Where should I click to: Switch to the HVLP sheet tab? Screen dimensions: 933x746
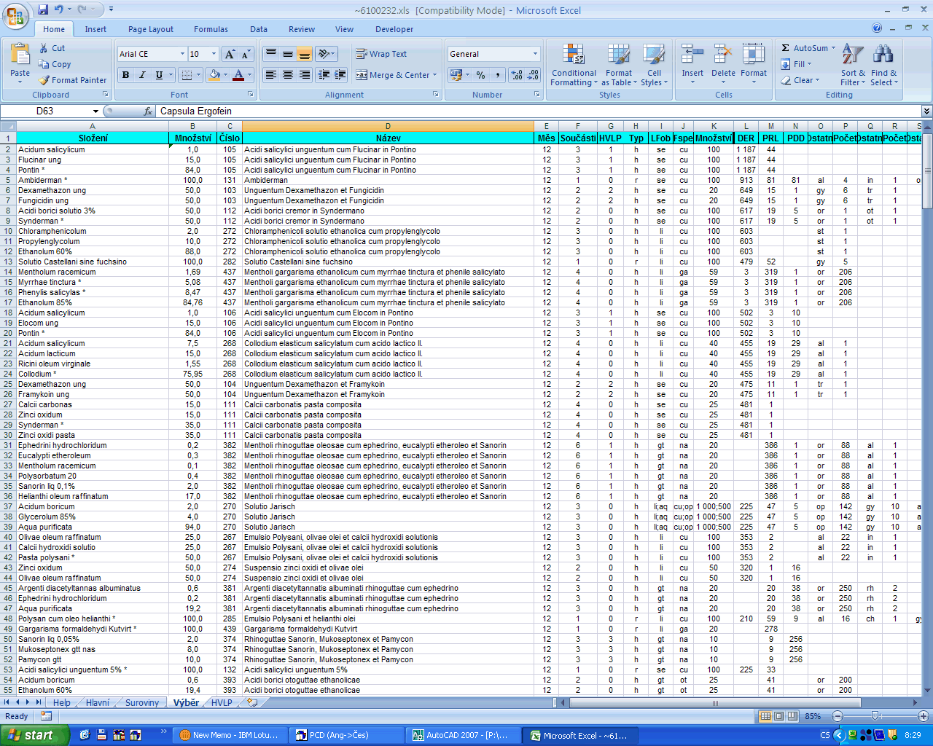222,703
